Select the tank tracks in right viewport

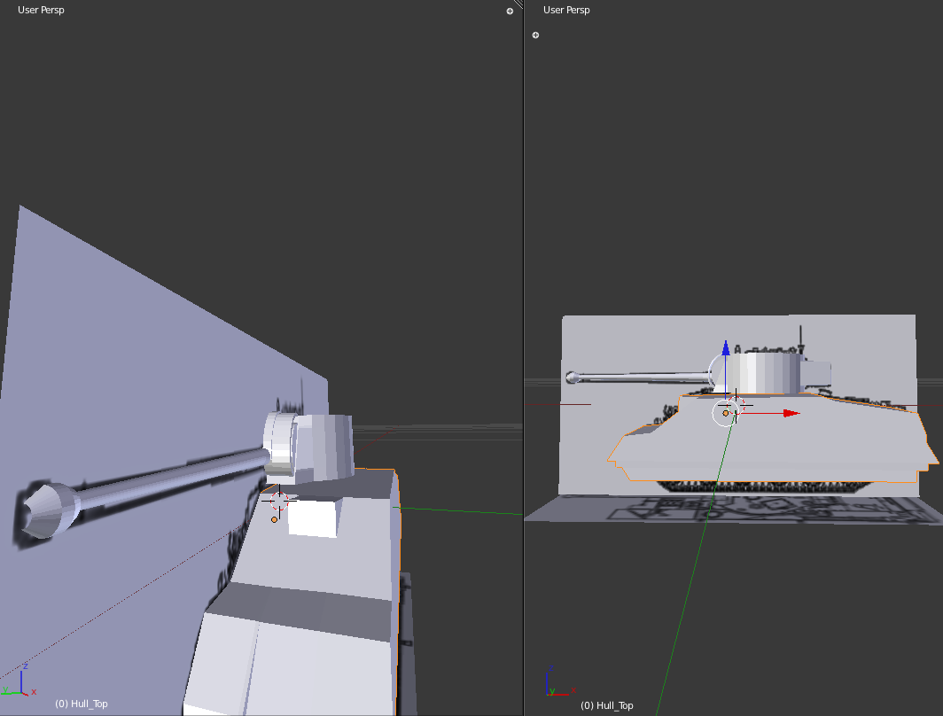pos(762,487)
